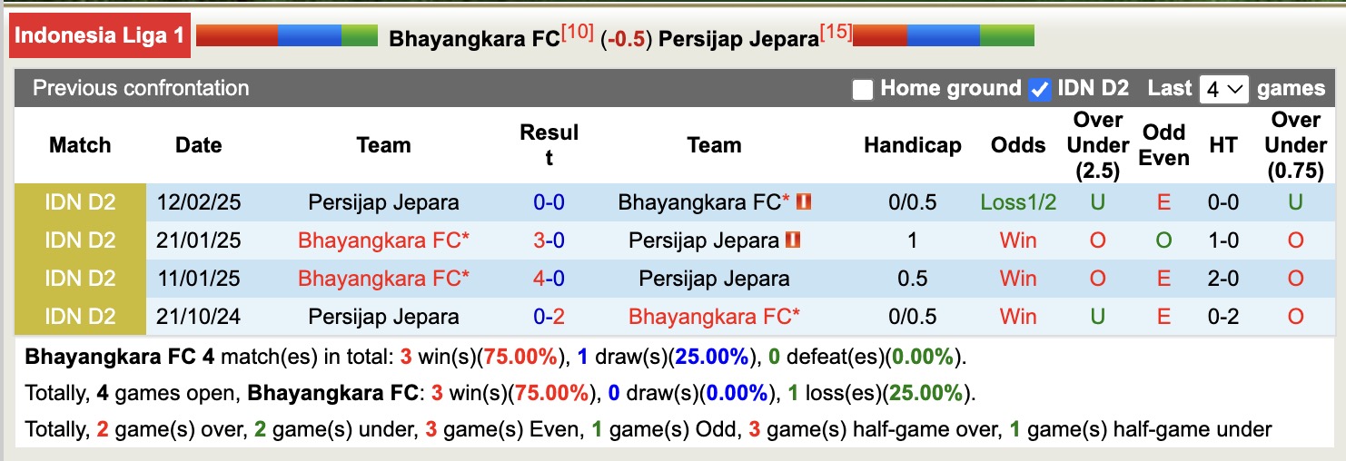
Task: Open Bhayangkara FC in the 11/01/25 row
Action: pyautogui.click(x=383, y=279)
